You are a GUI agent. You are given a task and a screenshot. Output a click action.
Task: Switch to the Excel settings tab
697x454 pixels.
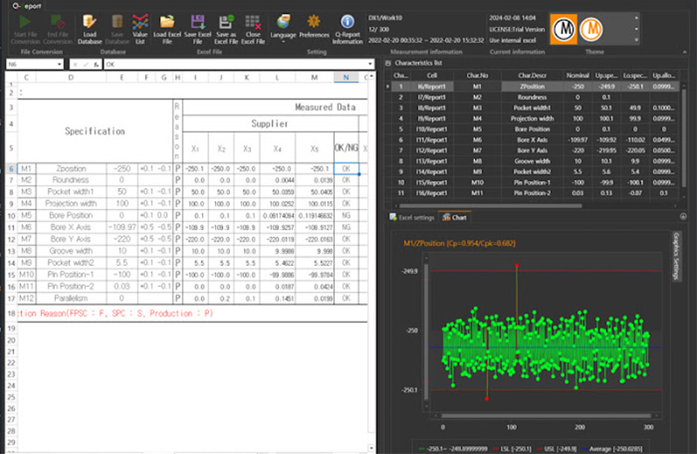412,217
